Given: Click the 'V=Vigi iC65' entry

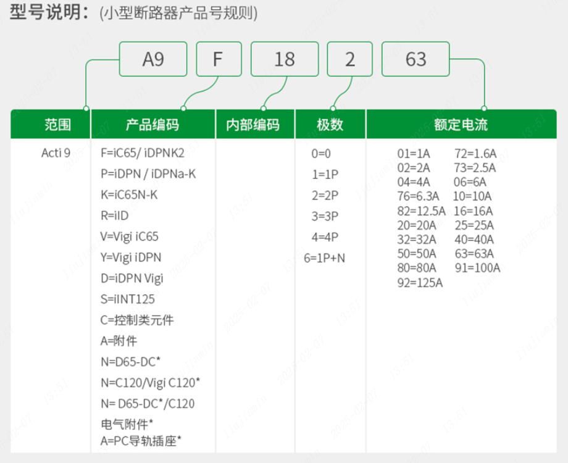Looking at the screenshot, I should (x=129, y=236).
